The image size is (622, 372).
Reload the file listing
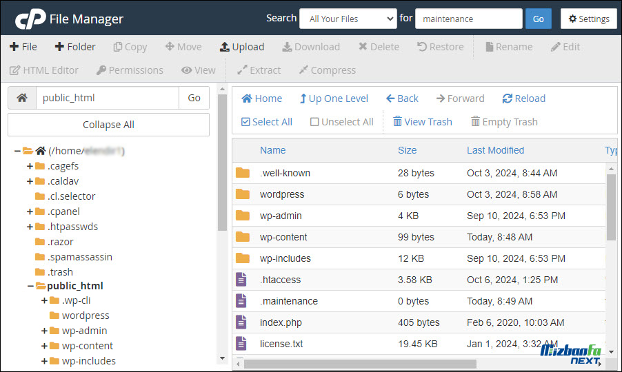[524, 99]
